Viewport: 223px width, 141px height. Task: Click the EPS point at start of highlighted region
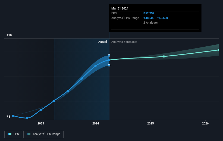click(54, 101)
